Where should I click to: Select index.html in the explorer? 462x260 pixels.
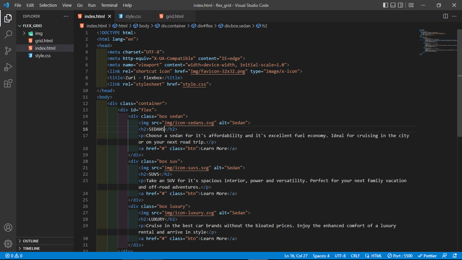(44, 48)
